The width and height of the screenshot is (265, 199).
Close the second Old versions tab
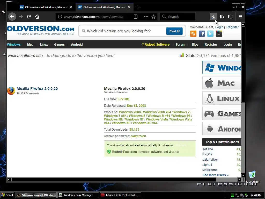[129, 7]
